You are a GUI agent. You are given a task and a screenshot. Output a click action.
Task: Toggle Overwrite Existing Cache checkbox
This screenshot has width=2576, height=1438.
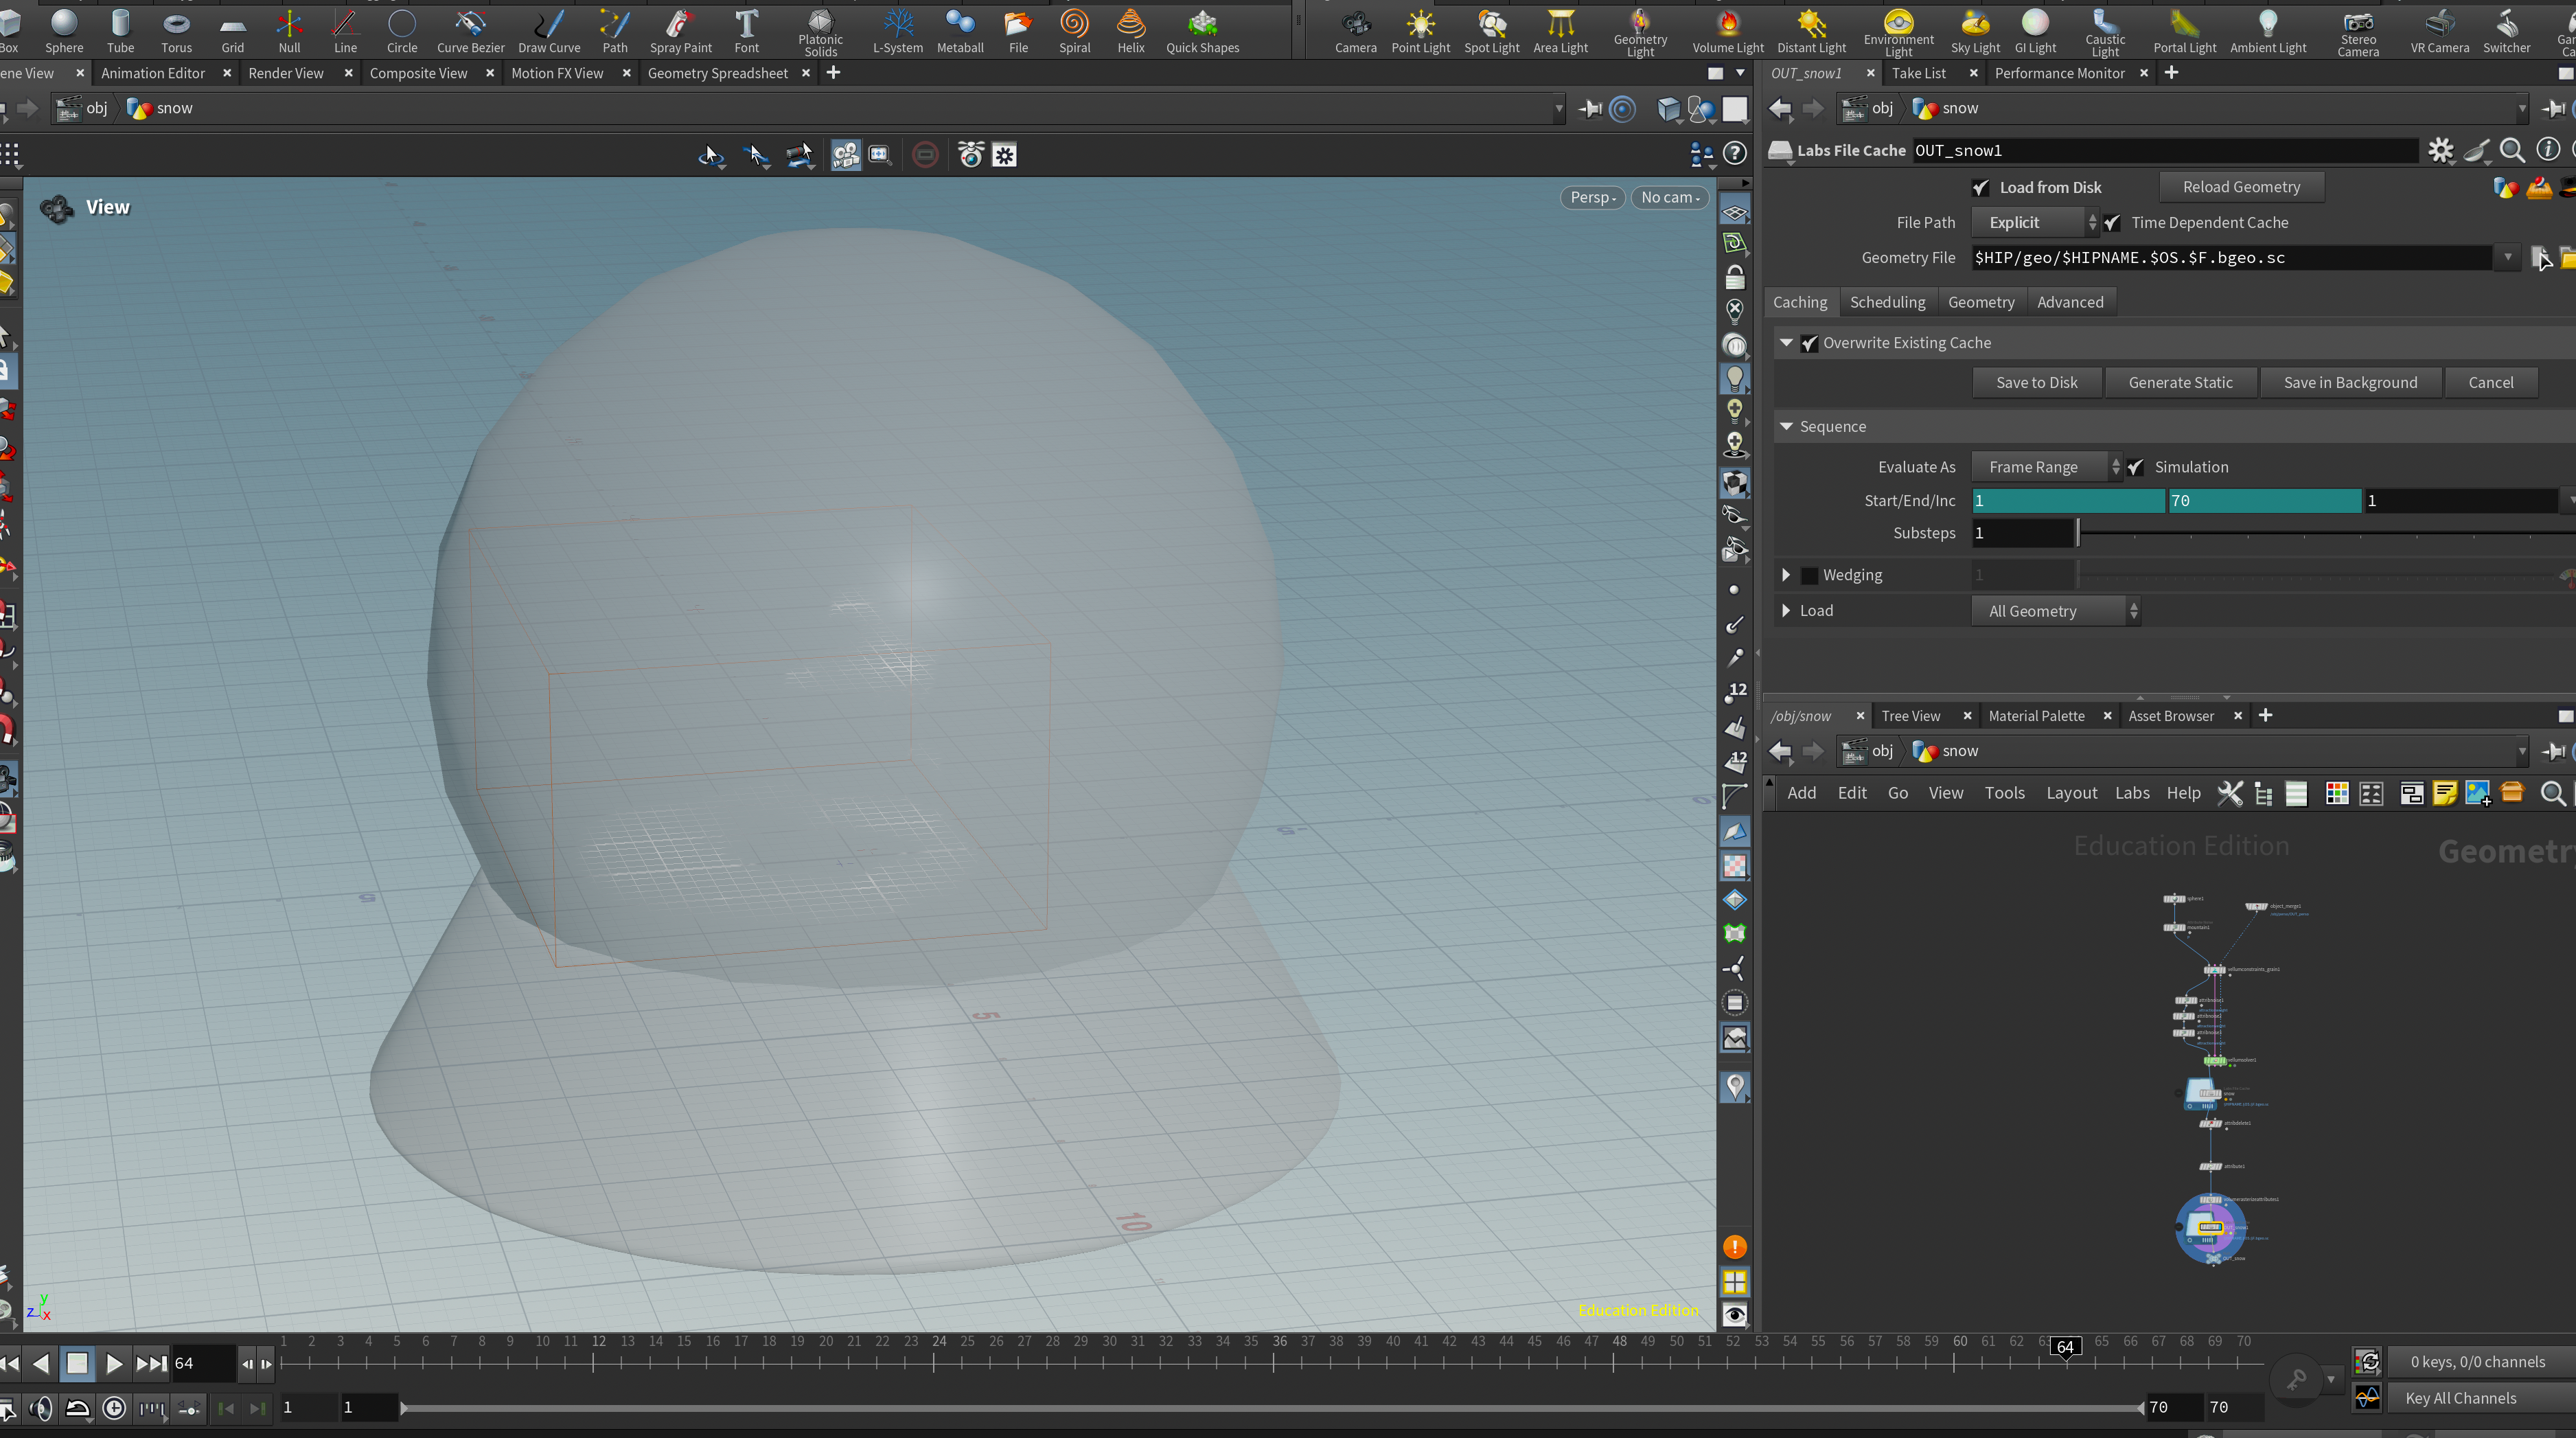[1809, 343]
